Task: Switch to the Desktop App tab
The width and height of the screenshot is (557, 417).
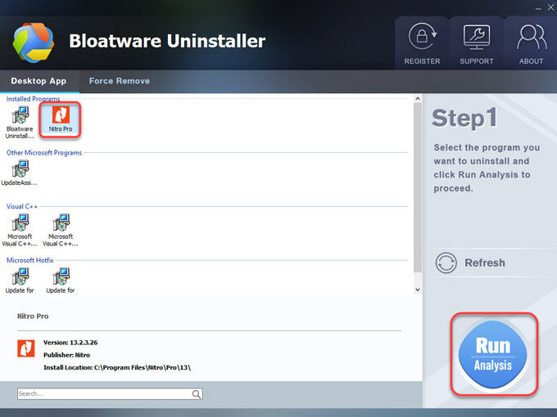Action: point(38,81)
